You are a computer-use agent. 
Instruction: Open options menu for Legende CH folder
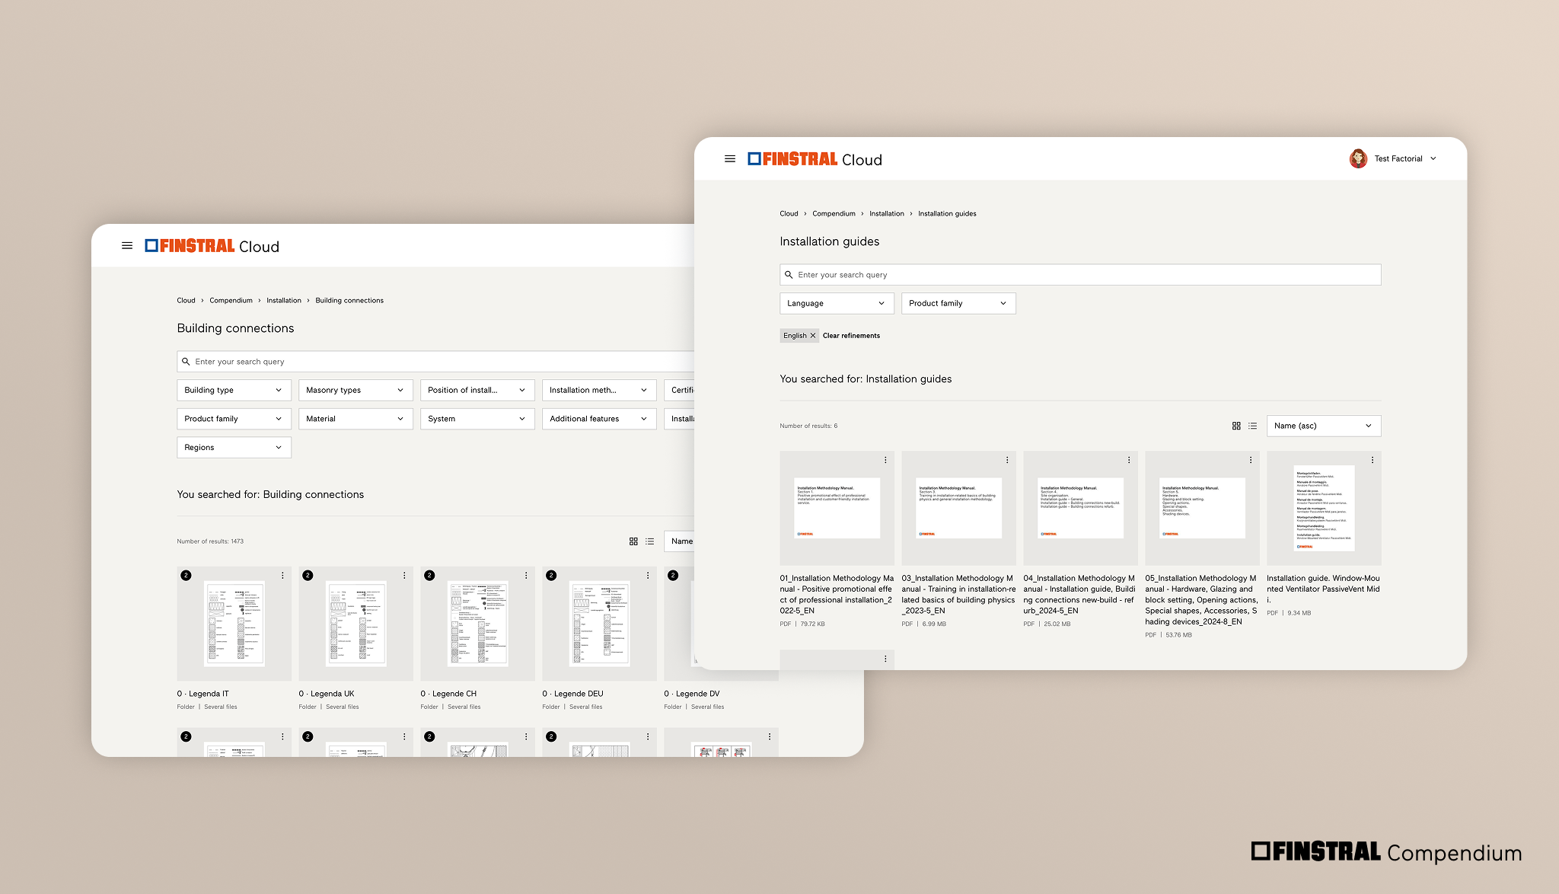526,576
